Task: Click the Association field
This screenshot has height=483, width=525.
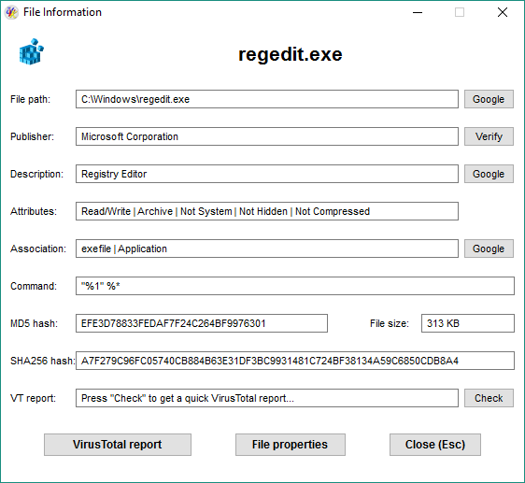Action: pos(267,249)
